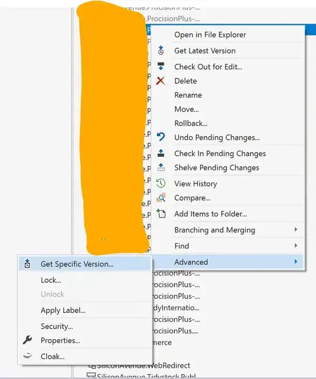Click the View History clock icon
Image resolution: width=316 pixels, height=379 pixels.
[x=161, y=183]
